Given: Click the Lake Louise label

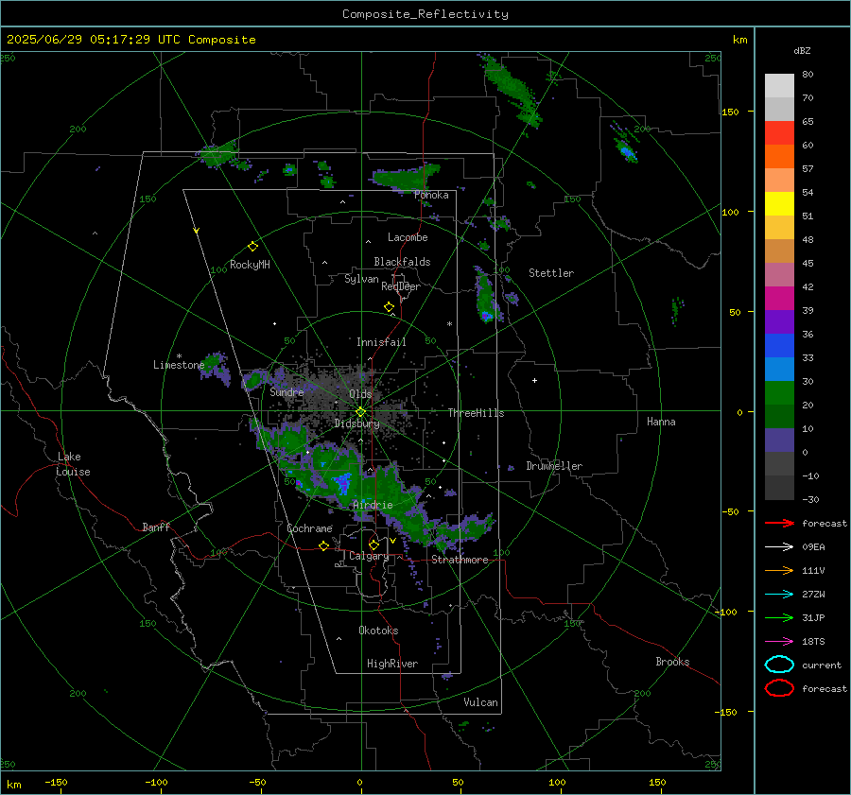Looking at the screenshot, I should [x=73, y=464].
